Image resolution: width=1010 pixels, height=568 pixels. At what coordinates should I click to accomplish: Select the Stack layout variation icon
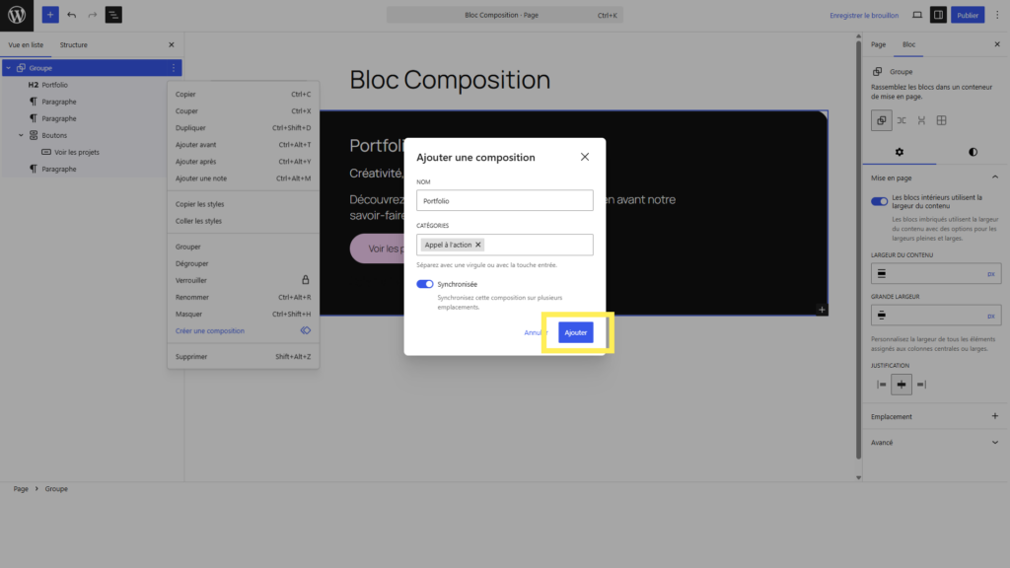click(921, 120)
